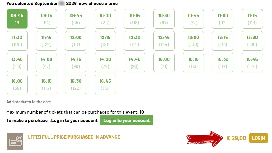
Task: Click the gold LOGIN button
Action: (258, 138)
